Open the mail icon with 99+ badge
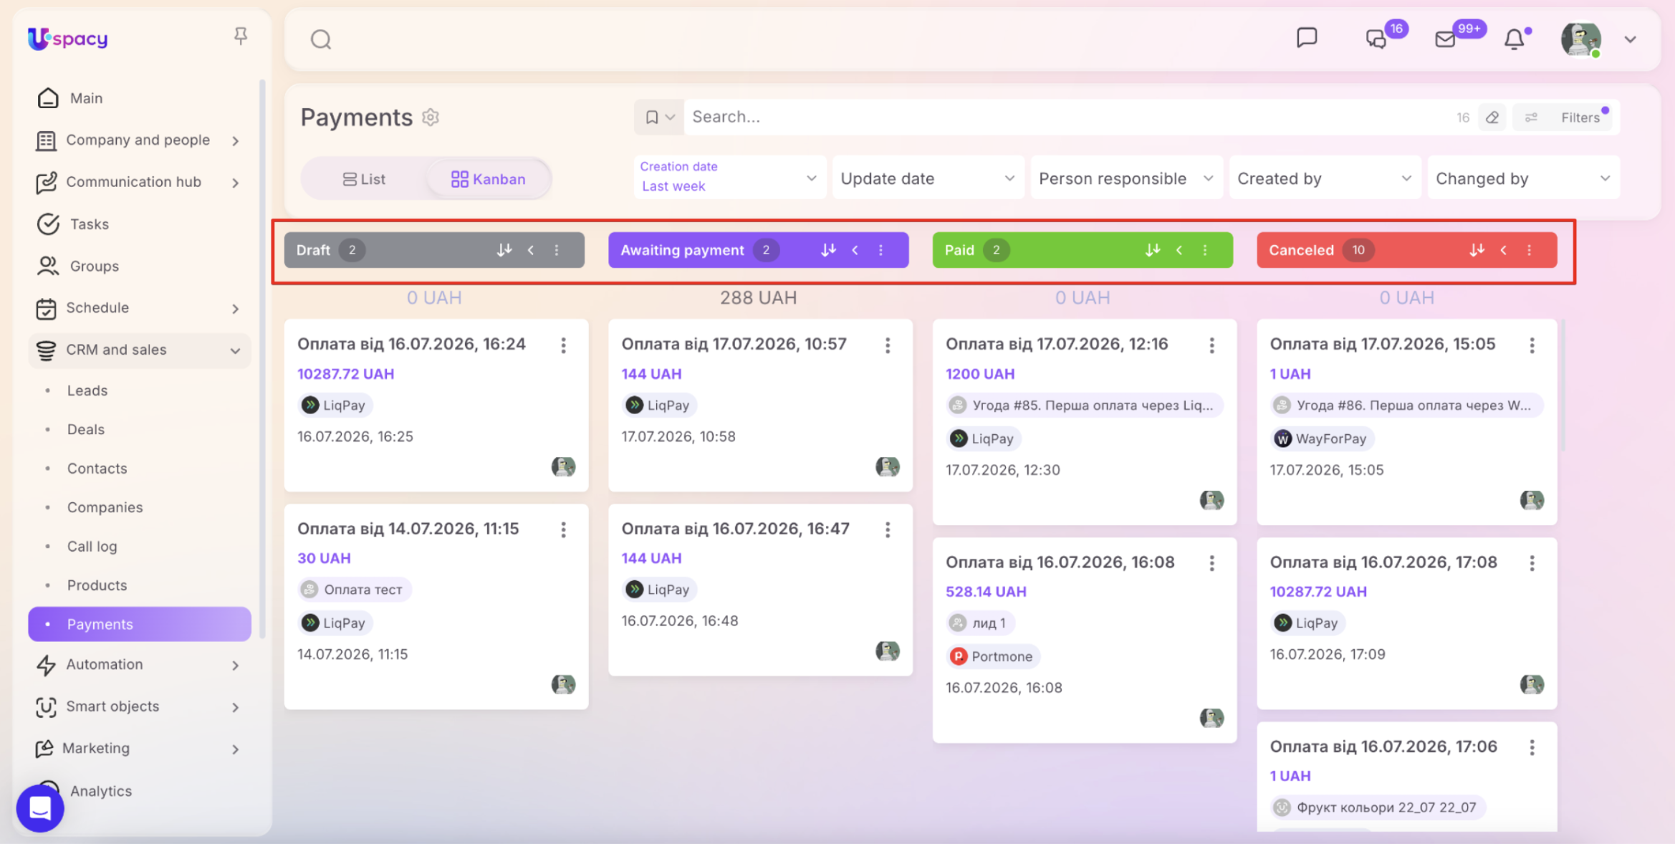The height and width of the screenshot is (844, 1675). (1446, 39)
